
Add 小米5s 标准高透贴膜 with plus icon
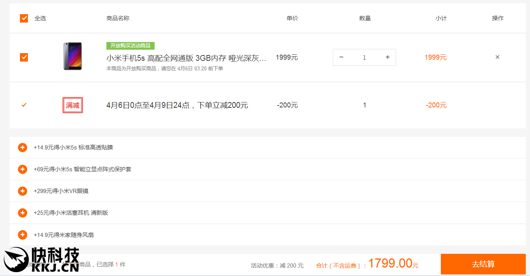pyautogui.click(x=23, y=148)
